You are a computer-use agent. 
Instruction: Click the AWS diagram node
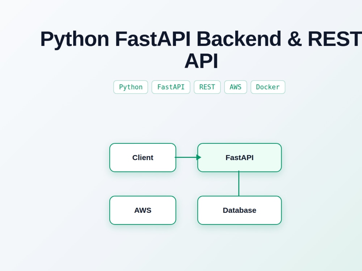143,210
